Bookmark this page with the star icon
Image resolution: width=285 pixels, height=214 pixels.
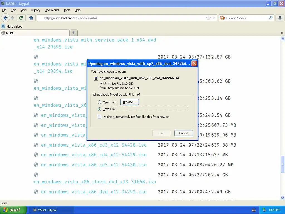(x=208, y=18)
